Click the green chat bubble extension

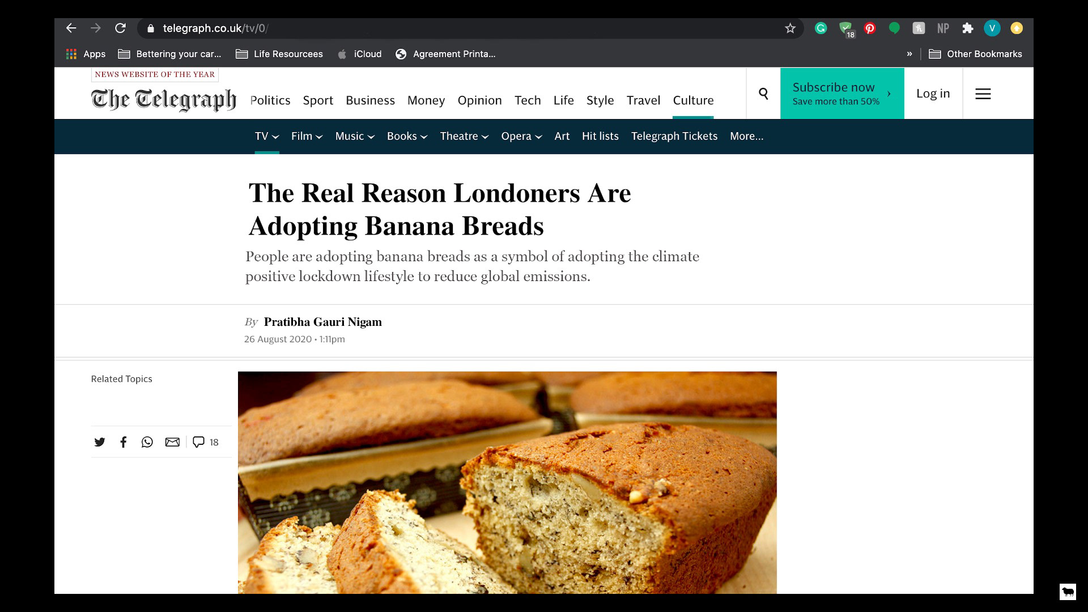coord(894,28)
